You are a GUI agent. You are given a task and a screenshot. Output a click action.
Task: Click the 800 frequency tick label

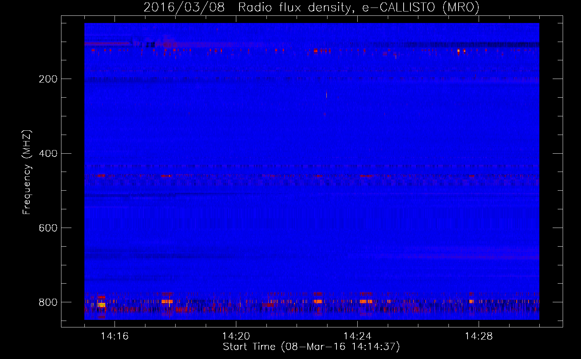48,302
